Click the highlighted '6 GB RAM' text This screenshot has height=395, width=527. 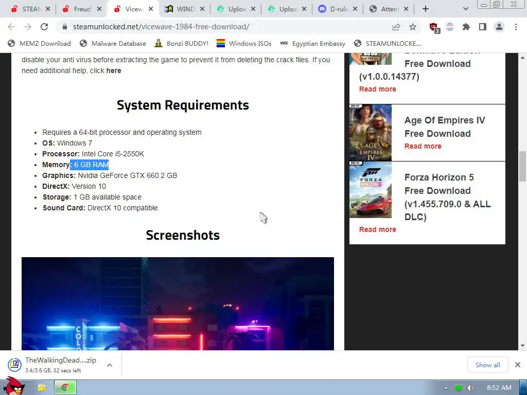click(x=91, y=165)
